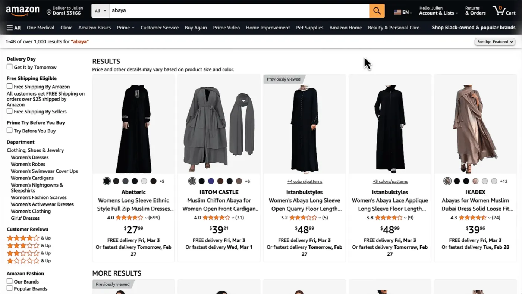Select first taupe swatch under IKADEX abaya

447,181
